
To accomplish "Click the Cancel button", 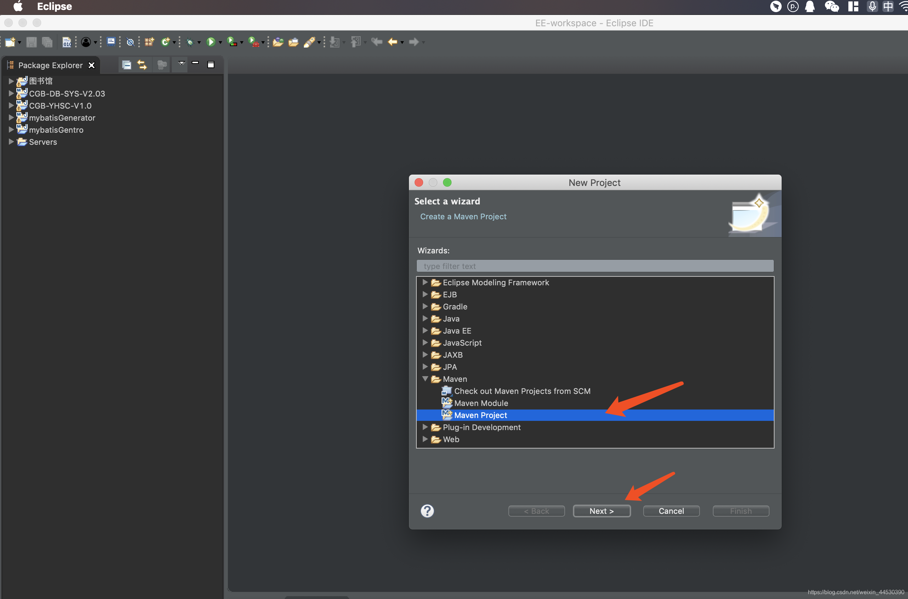I will pos(671,511).
